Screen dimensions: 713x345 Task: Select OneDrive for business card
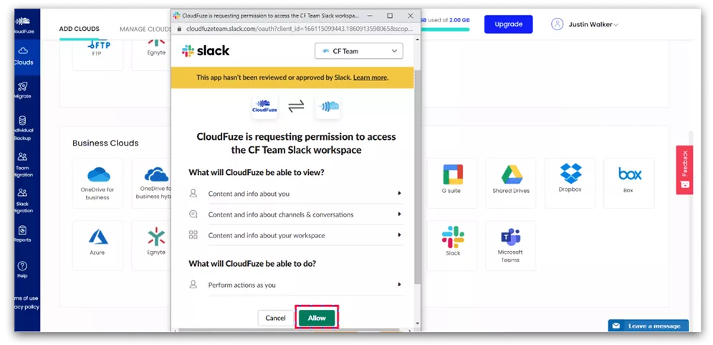(97, 183)
